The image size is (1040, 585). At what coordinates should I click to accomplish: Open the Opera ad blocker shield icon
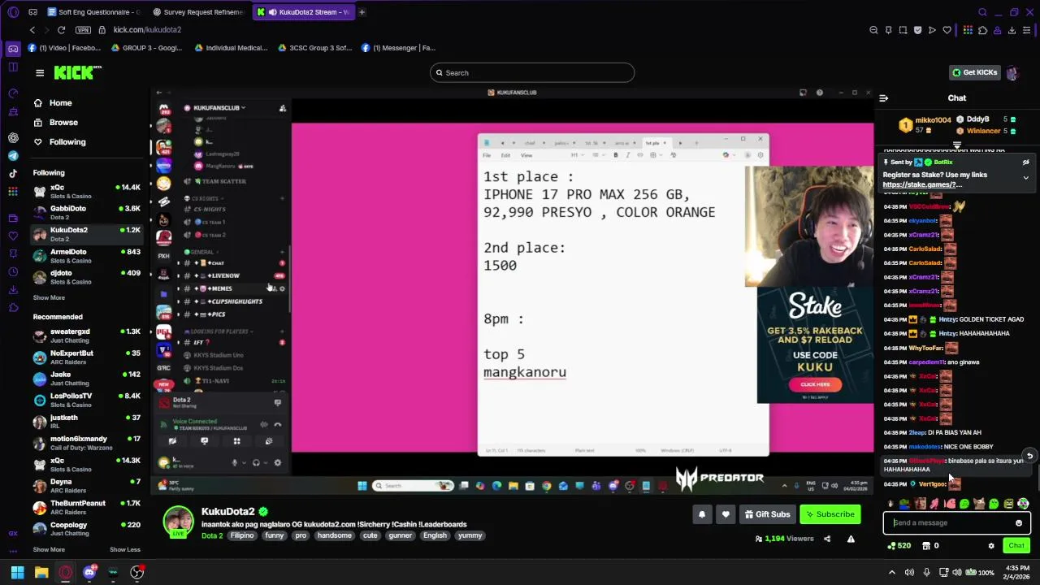coord(917,30)
